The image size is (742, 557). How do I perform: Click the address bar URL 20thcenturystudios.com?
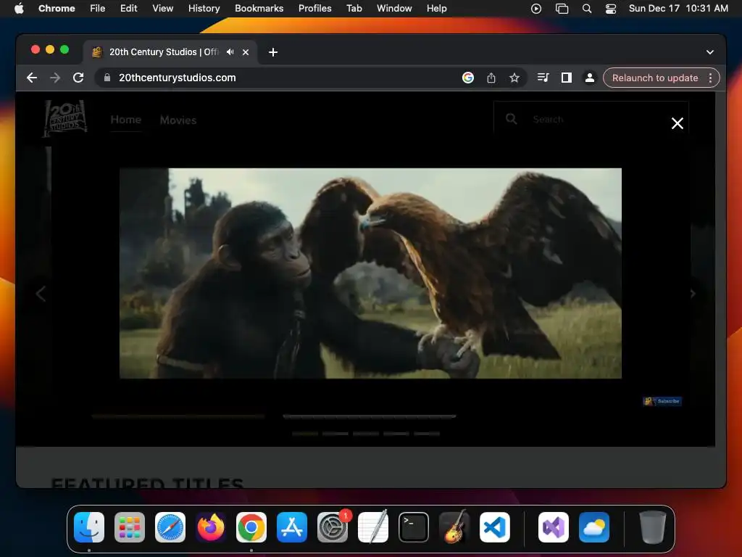[177, 78]
